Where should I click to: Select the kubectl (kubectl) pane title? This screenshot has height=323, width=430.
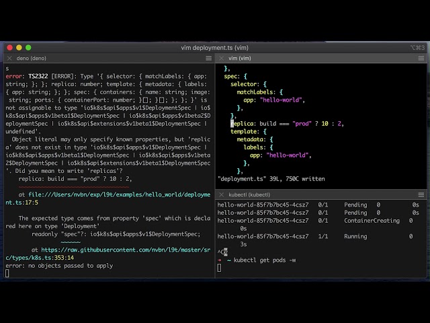coord(249,194)
